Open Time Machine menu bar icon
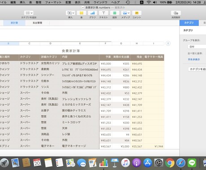The height and width of the screenshot is (170, 206). 128,2
